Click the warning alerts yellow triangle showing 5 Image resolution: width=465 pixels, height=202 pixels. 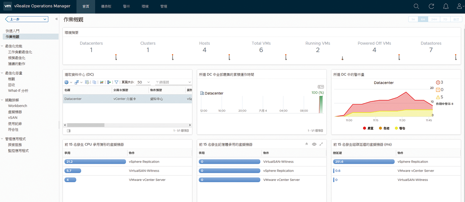438,97
